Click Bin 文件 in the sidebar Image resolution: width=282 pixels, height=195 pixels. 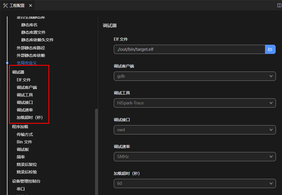pyautogui.click(x=24, y=142)
